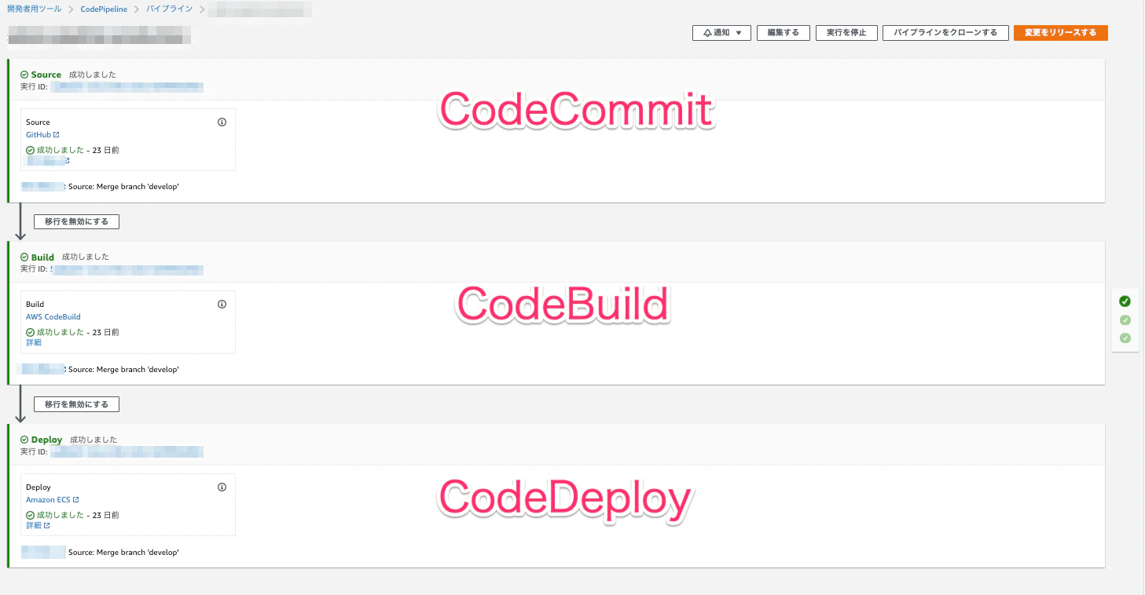Click the bell icon in 通知 button
Viewport: 1145px width, 595px height.
[x=707, y=33]
